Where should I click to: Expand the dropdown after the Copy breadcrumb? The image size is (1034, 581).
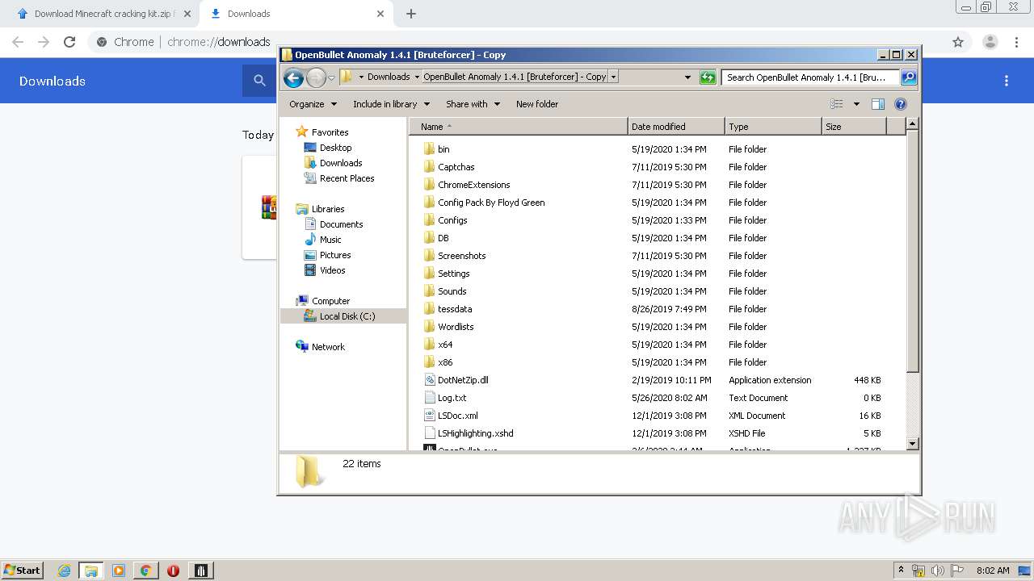[614, 77]
